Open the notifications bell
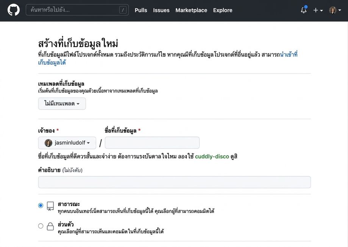The width and height of the screenshot is (348, 247). pyautogui.click(x=304, y=10)
